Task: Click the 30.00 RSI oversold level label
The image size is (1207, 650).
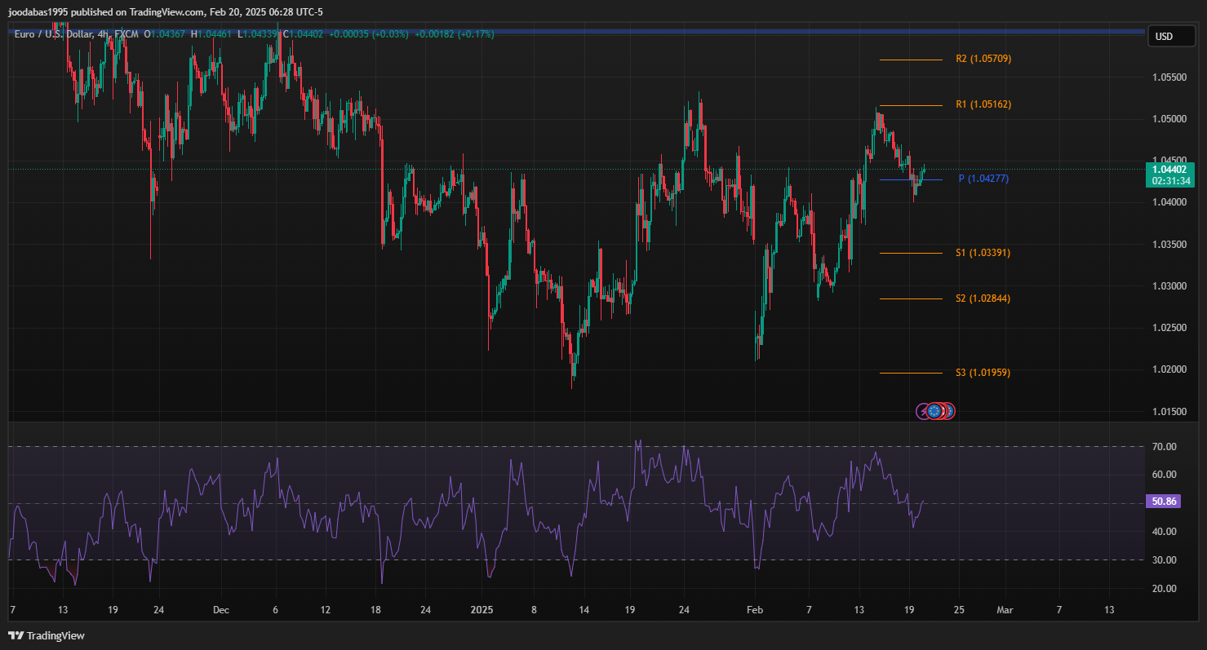Action: click(1164, 560)
